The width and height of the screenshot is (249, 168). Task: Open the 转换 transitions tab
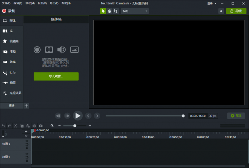click(x=12, y=62)
